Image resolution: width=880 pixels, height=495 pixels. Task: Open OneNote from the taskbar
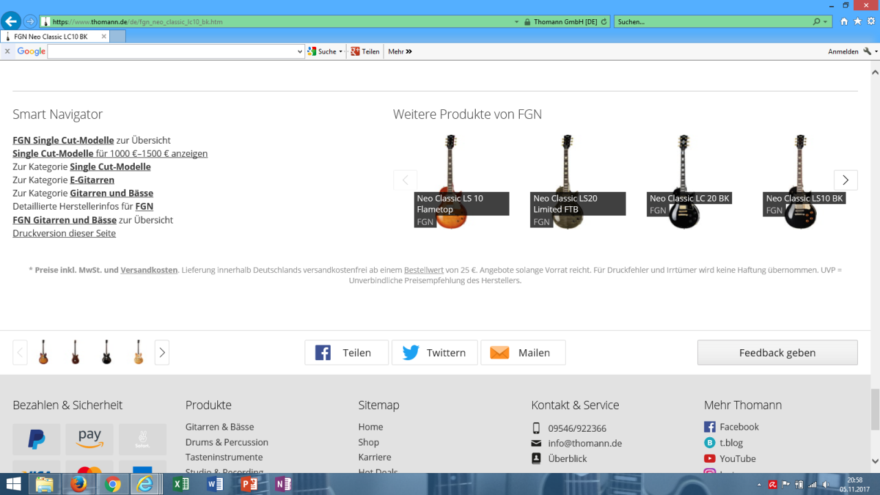pos(283,484)
